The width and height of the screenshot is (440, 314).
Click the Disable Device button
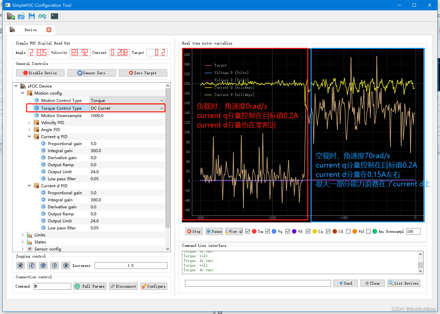click(x=40, y=73)
